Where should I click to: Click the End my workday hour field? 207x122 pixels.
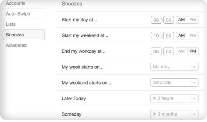pos(156,52)
